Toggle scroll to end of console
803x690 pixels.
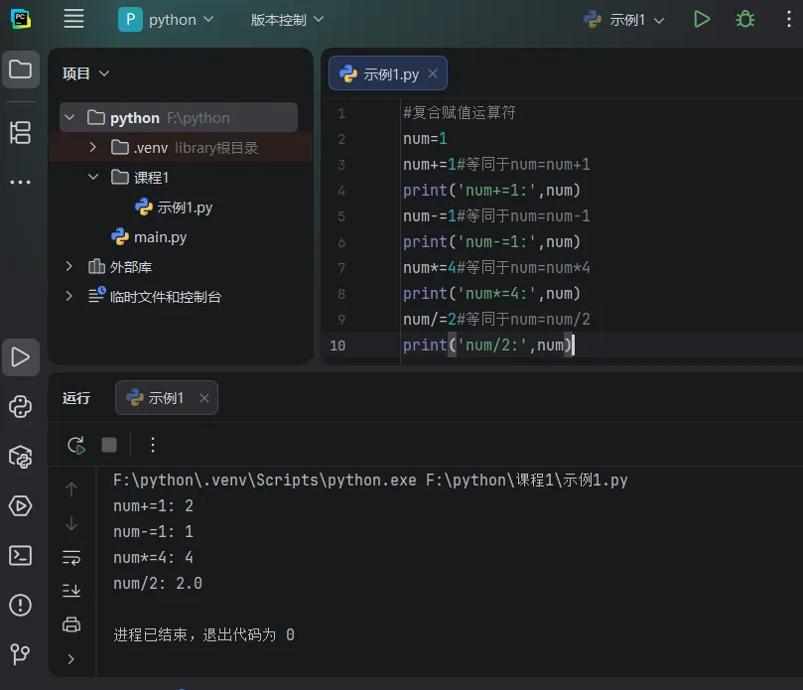coord(71,591)
